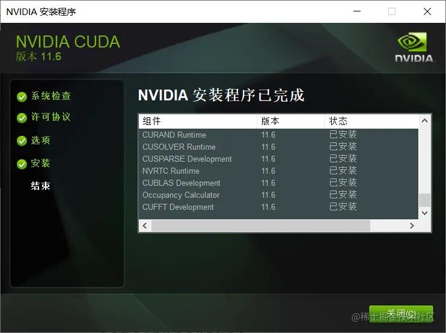
Task: Click the green check next to 安装
Action: pyautogui.click(x=22, y=164)
